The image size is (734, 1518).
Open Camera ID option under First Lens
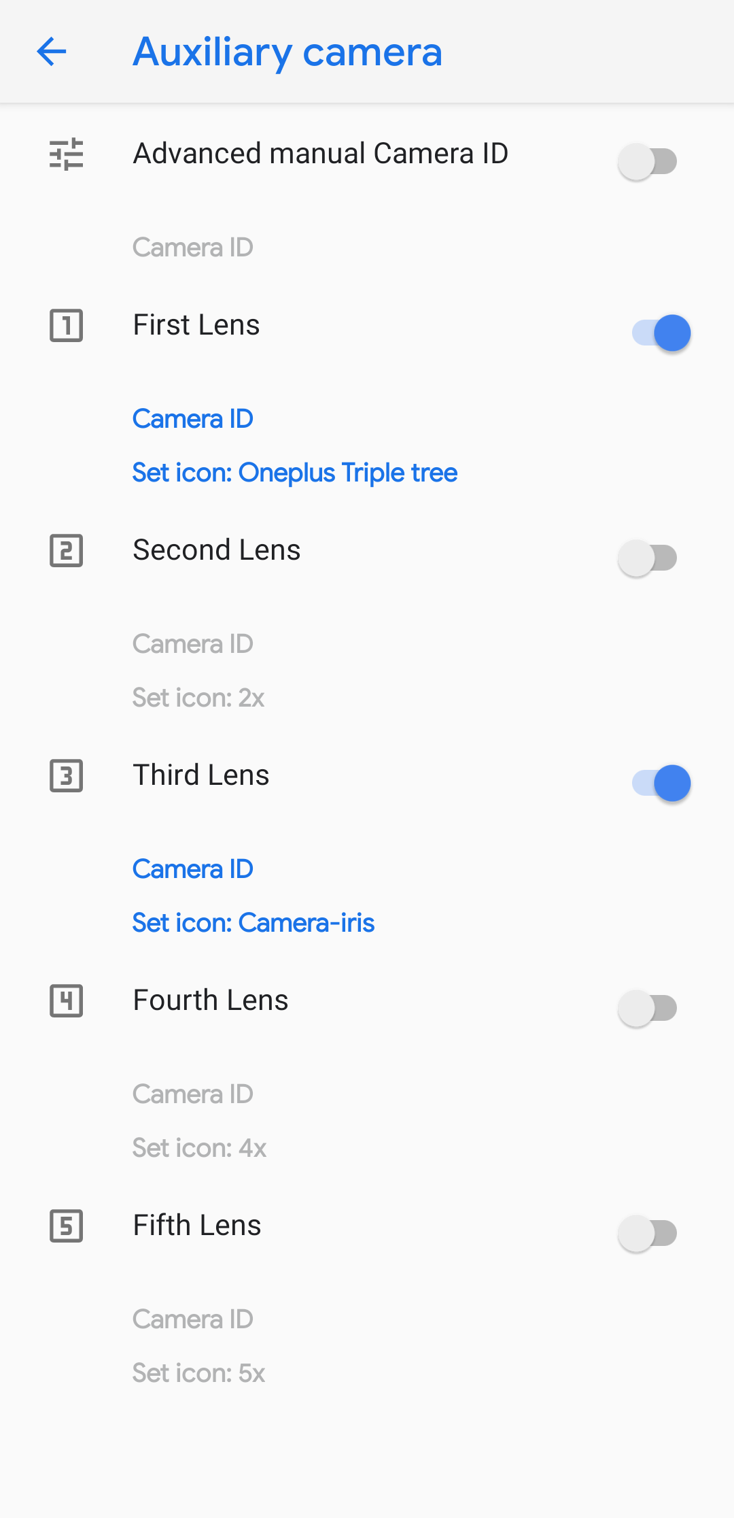coord(193,419)
